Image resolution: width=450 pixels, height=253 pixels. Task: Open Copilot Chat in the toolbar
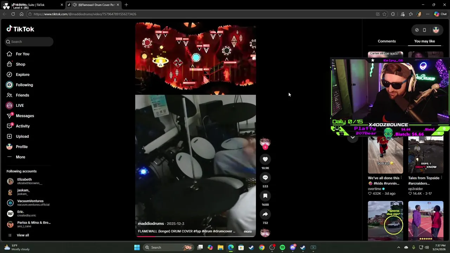click(x=440, y=14)
